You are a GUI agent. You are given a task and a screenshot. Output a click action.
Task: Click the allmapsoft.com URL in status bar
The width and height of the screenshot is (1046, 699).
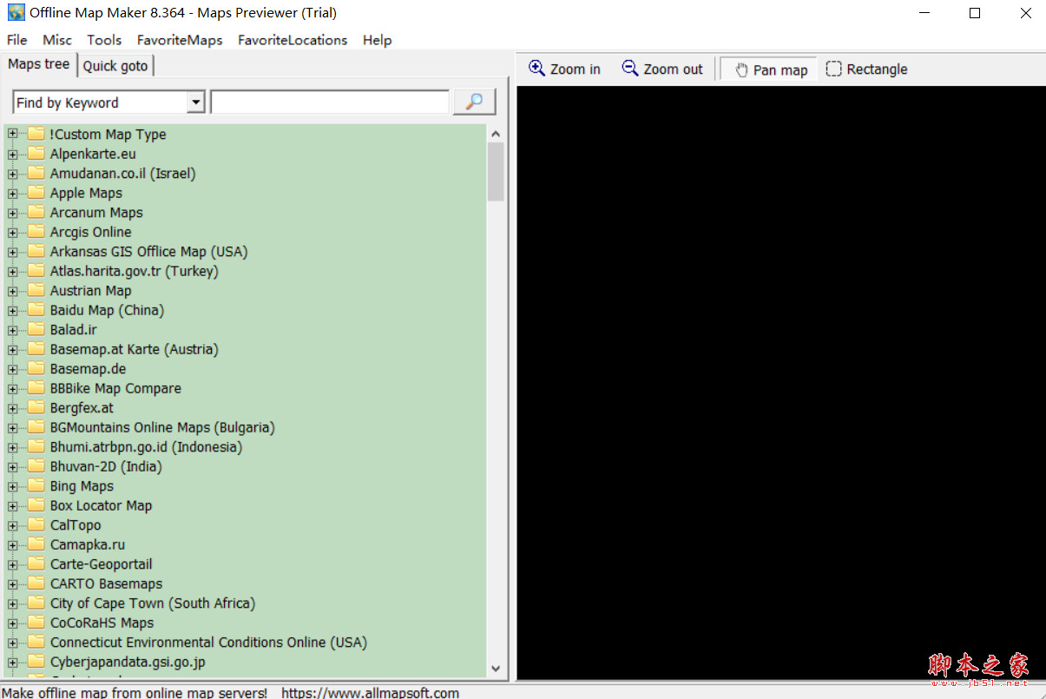pyautogui.click(x=371, y=692)
